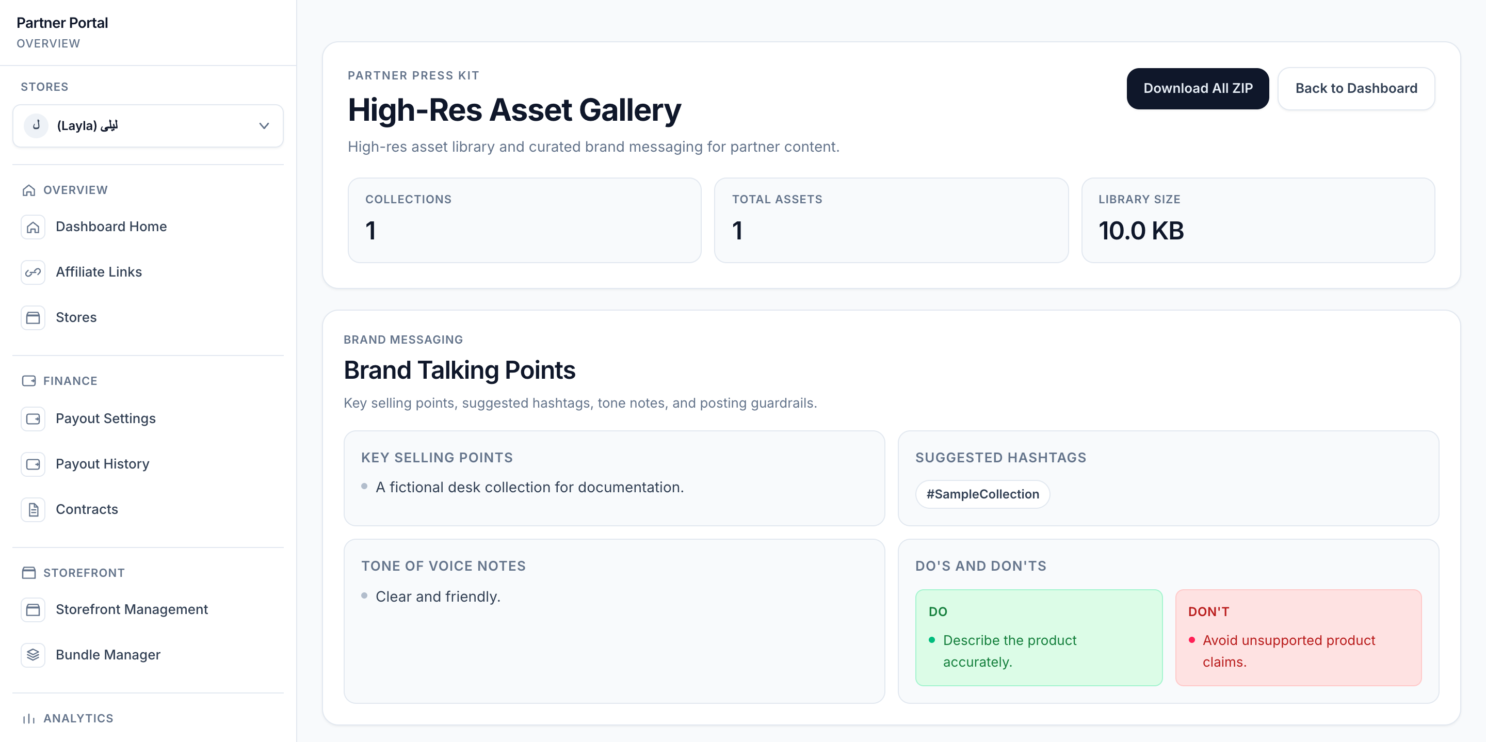
Task: Click the Analytics bar chart icon
Action: pyautogui.click(x=29, y=719)
